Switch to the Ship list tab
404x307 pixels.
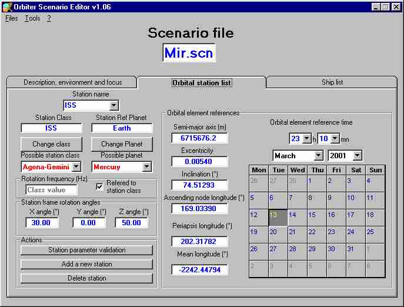pyautogui.click(x=332, y=82)
